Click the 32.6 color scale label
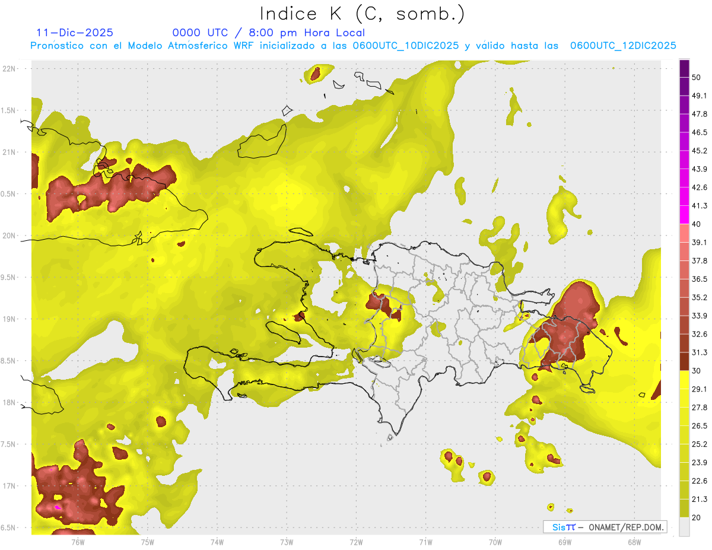This screenshot has height=550, width=712. [x=700, y=335]
